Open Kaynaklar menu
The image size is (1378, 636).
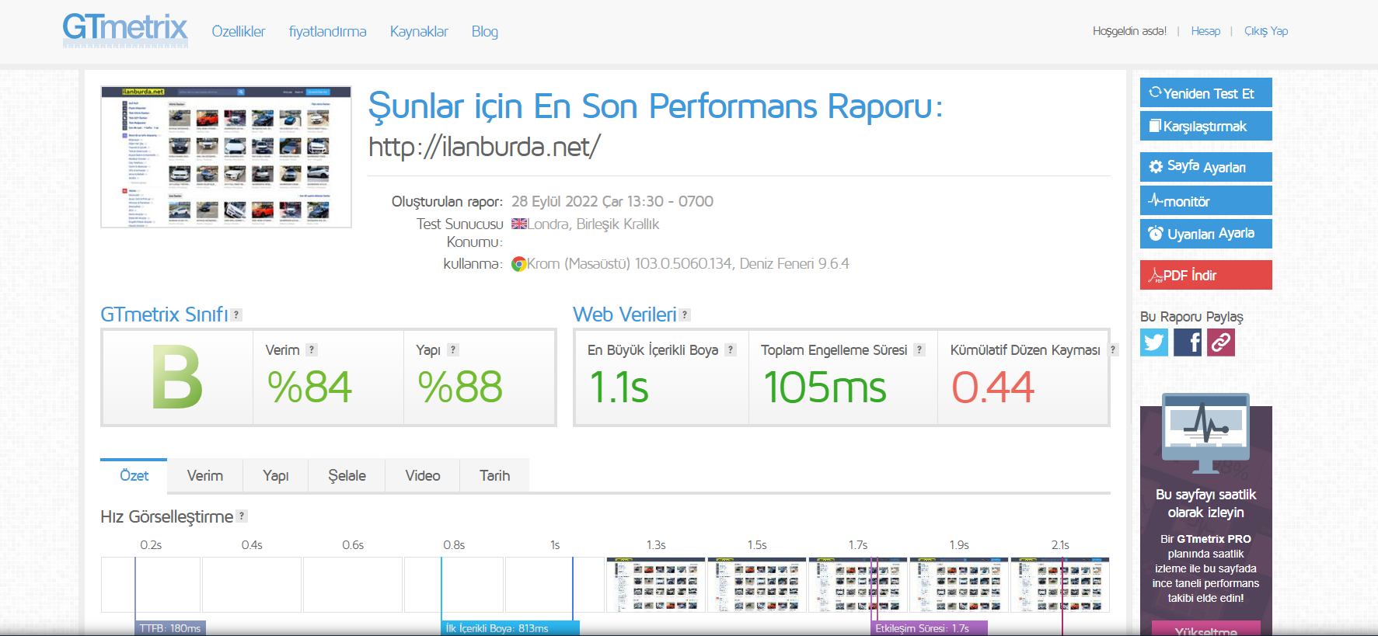pos(419,31)
